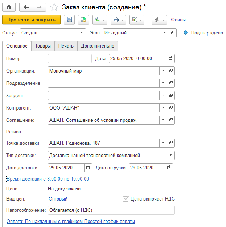
Task: Click into the Номер input field
Action: (x=70, y=58)
